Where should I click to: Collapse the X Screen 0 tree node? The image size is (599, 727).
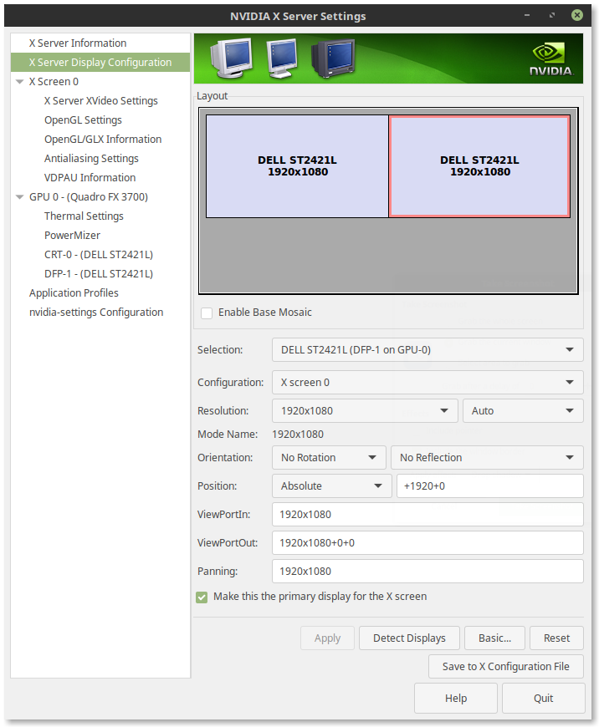[x=19, y=82]
